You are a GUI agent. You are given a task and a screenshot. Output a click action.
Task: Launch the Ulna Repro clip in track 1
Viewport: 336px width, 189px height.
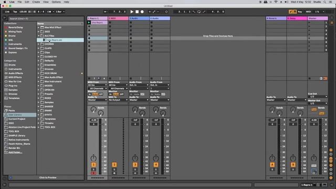89,23
